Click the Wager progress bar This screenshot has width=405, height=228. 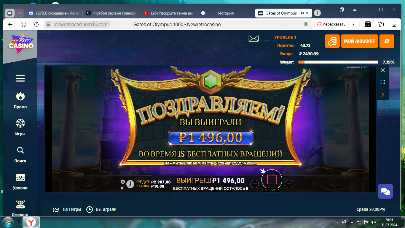coord(338,62)
